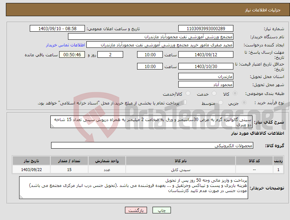Click the remaining time field 00:50:46

(x=72, y=54)
